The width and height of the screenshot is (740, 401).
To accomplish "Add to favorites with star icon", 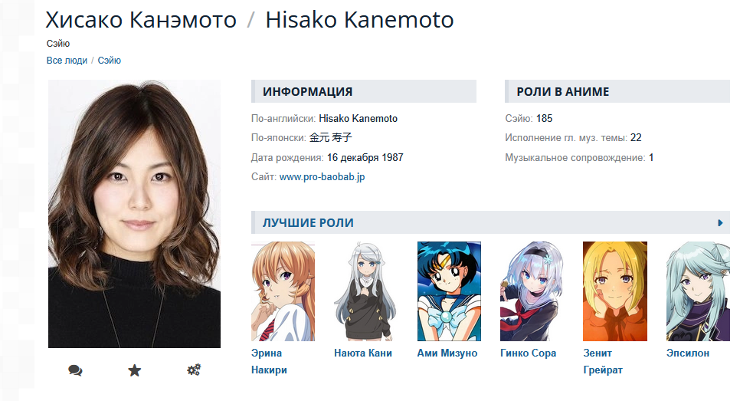I will click(135, 370).
